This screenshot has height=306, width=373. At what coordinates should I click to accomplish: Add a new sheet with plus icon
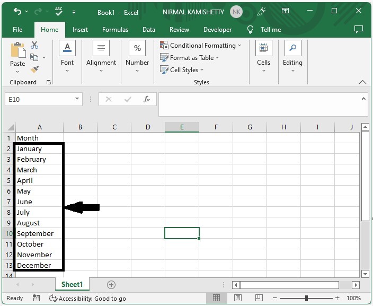pyautogui.click(x=111, y=285)
